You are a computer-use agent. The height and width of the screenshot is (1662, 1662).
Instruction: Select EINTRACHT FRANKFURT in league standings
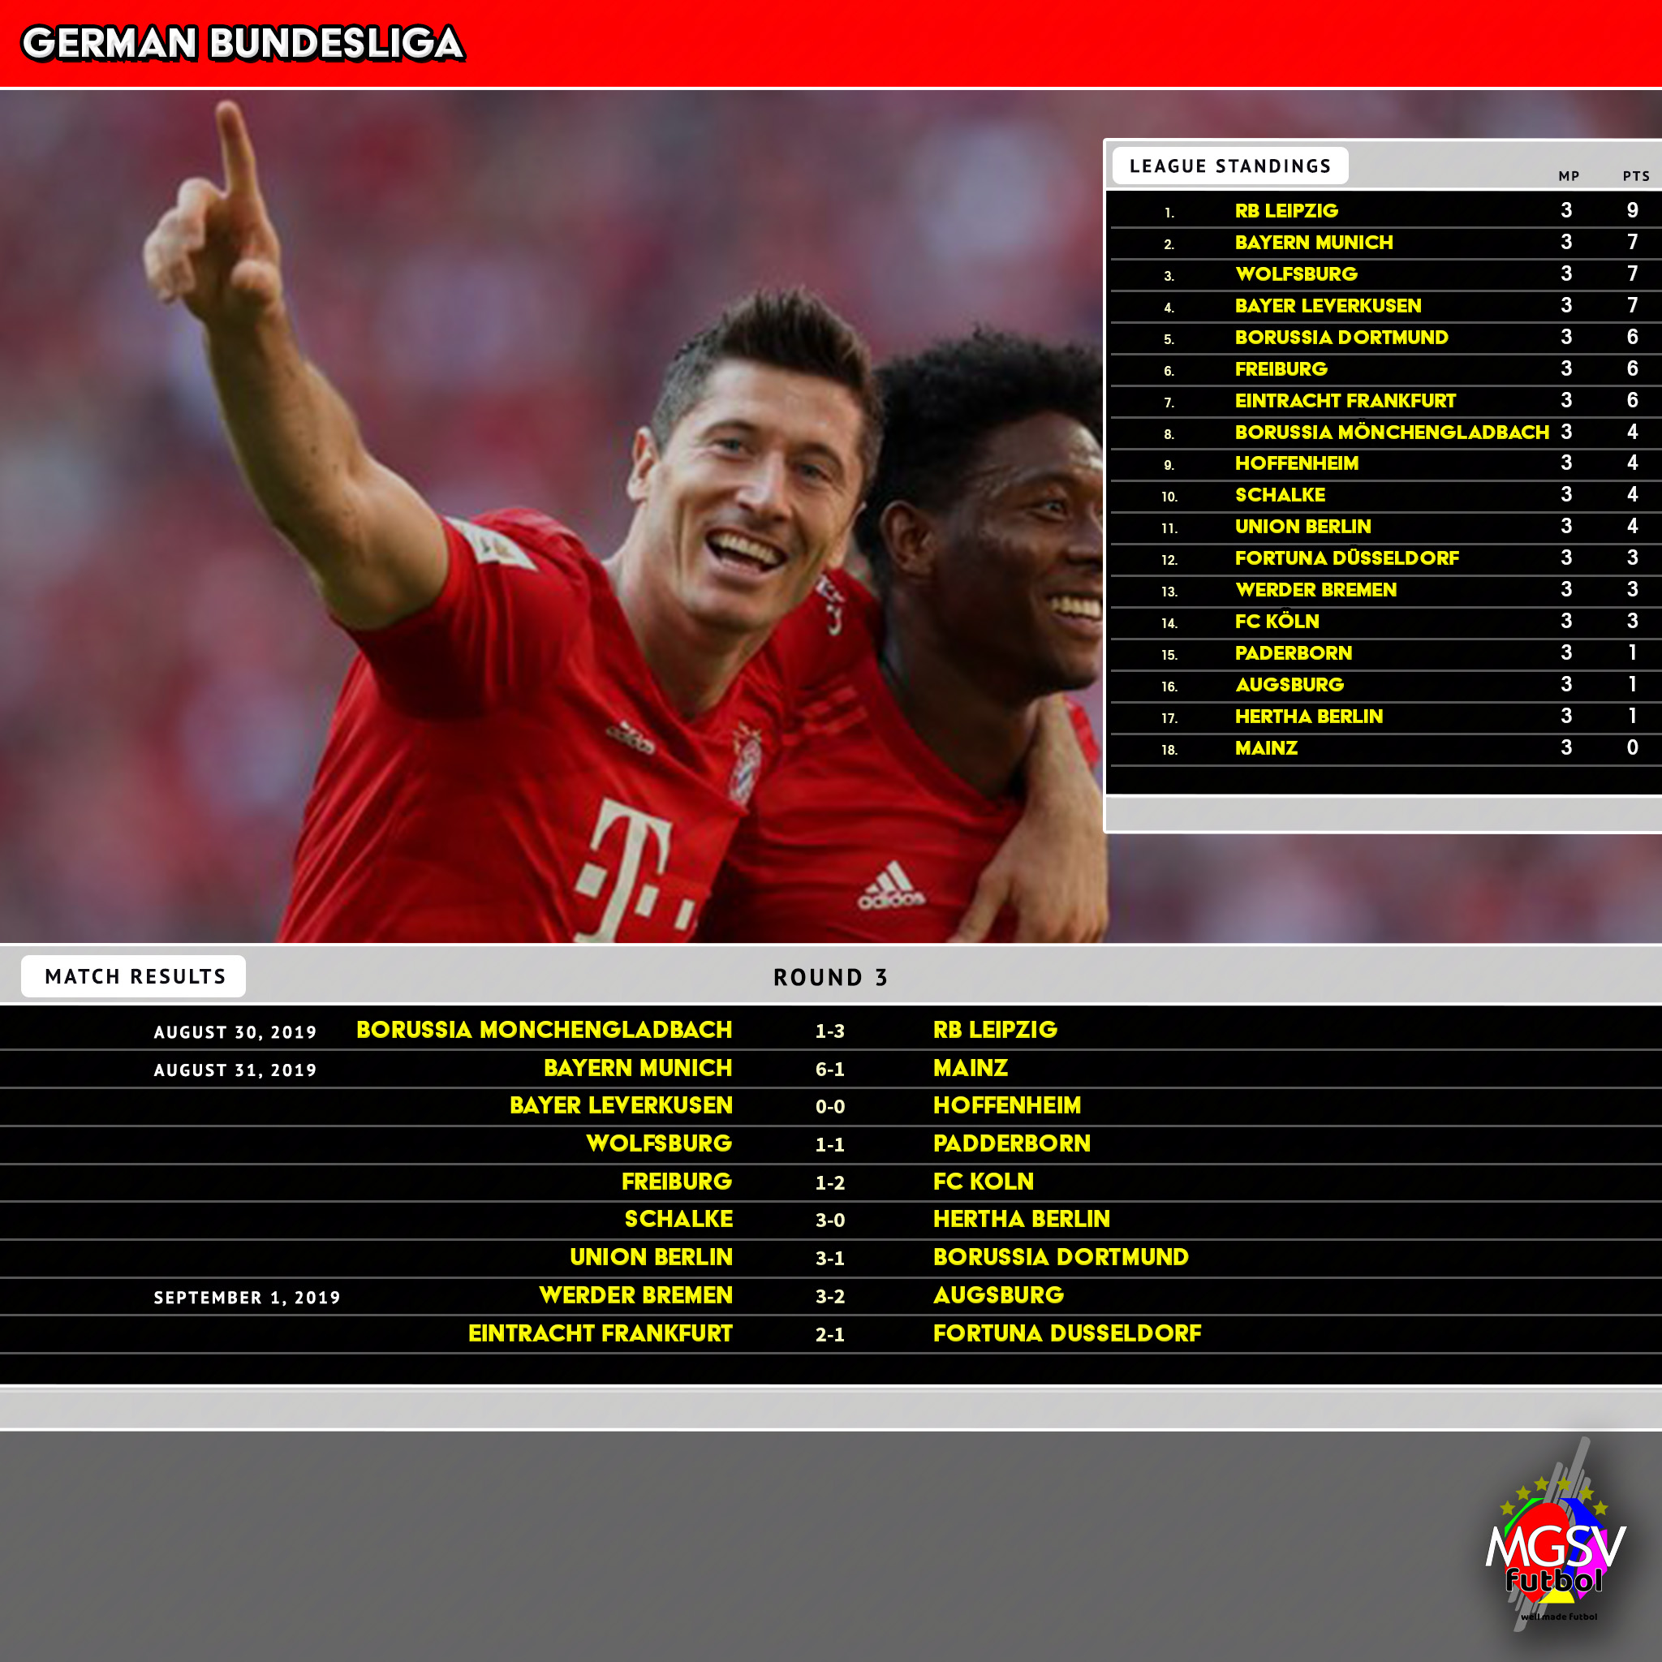point(1346,401)
